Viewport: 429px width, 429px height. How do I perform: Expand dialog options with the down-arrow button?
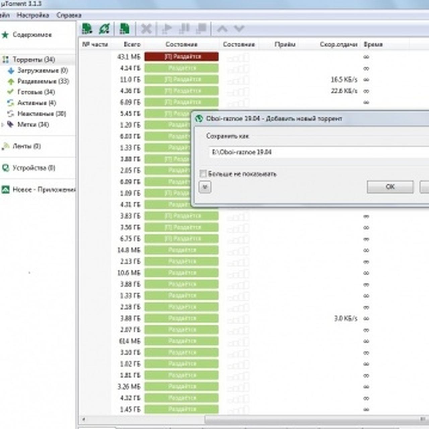[x=205, y=187]
